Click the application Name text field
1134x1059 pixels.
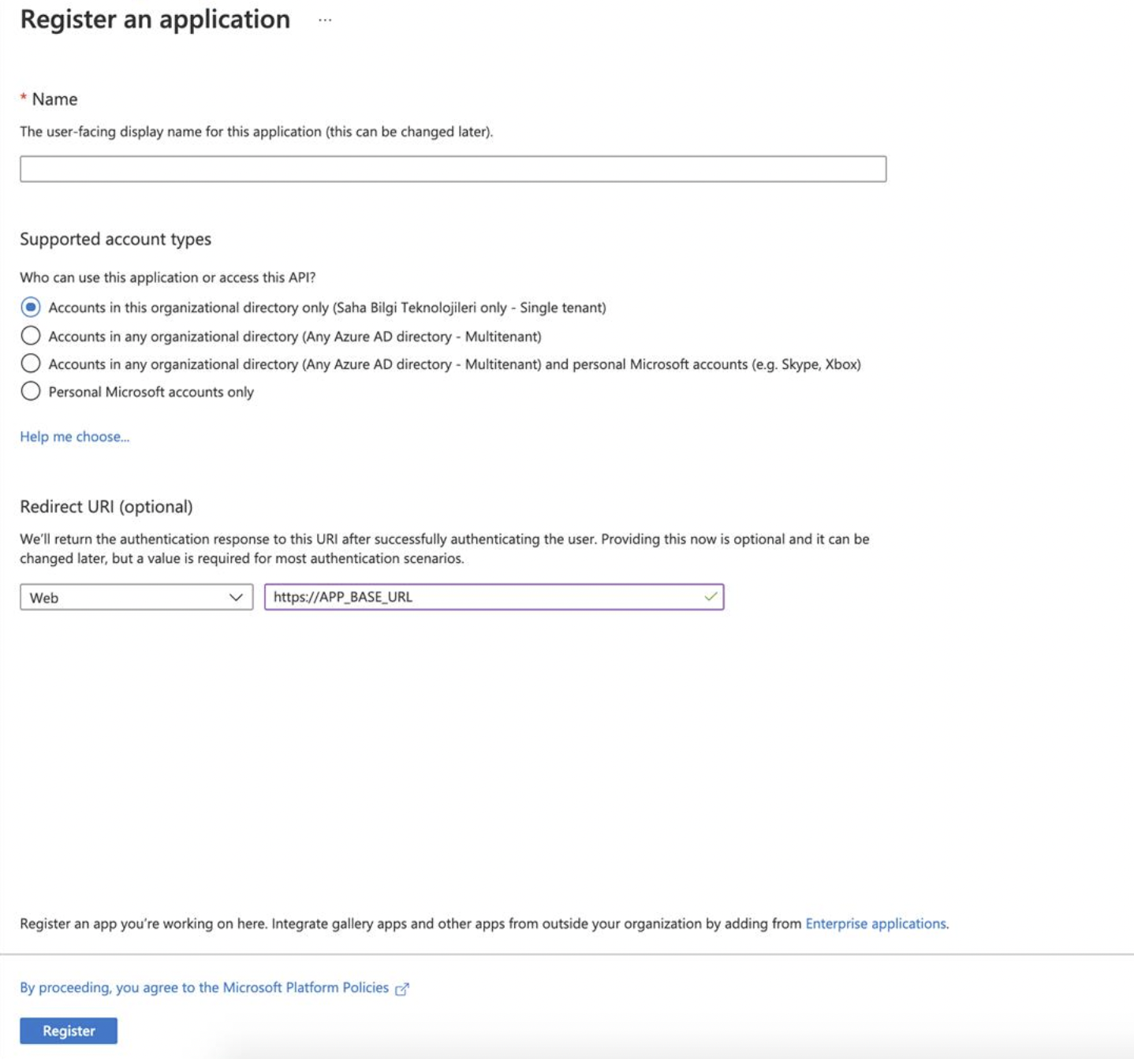coord(453,169)
